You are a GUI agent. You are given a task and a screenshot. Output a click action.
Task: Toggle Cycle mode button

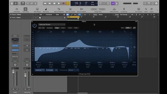(68, 3)
